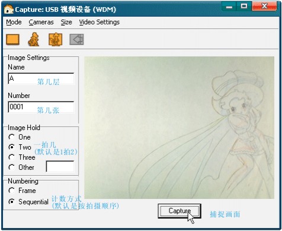Click the orange rectangle toolbar icon

pyautogui.click(x=12, y=39)
